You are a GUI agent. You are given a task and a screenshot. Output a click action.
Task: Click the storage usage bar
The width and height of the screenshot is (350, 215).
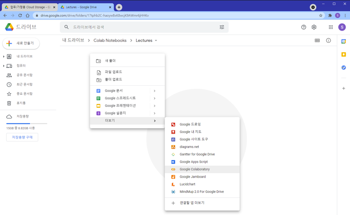click(x=27, y=123)
